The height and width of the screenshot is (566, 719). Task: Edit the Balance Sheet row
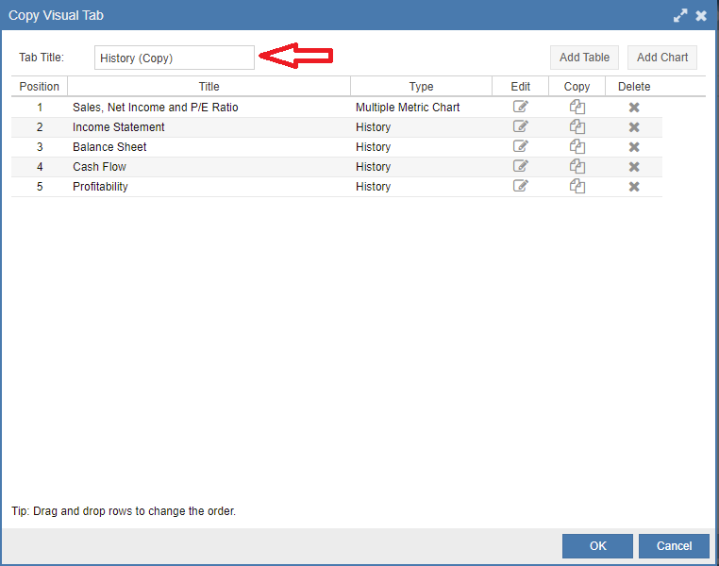point(521,146)
